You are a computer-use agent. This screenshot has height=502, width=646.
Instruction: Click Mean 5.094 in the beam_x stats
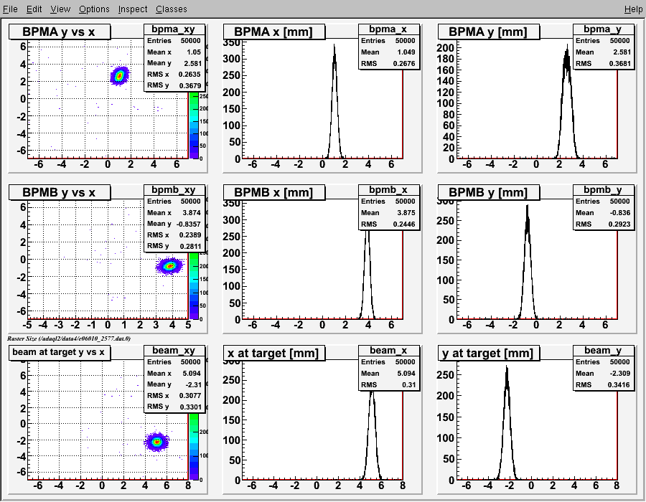point(388,373)
